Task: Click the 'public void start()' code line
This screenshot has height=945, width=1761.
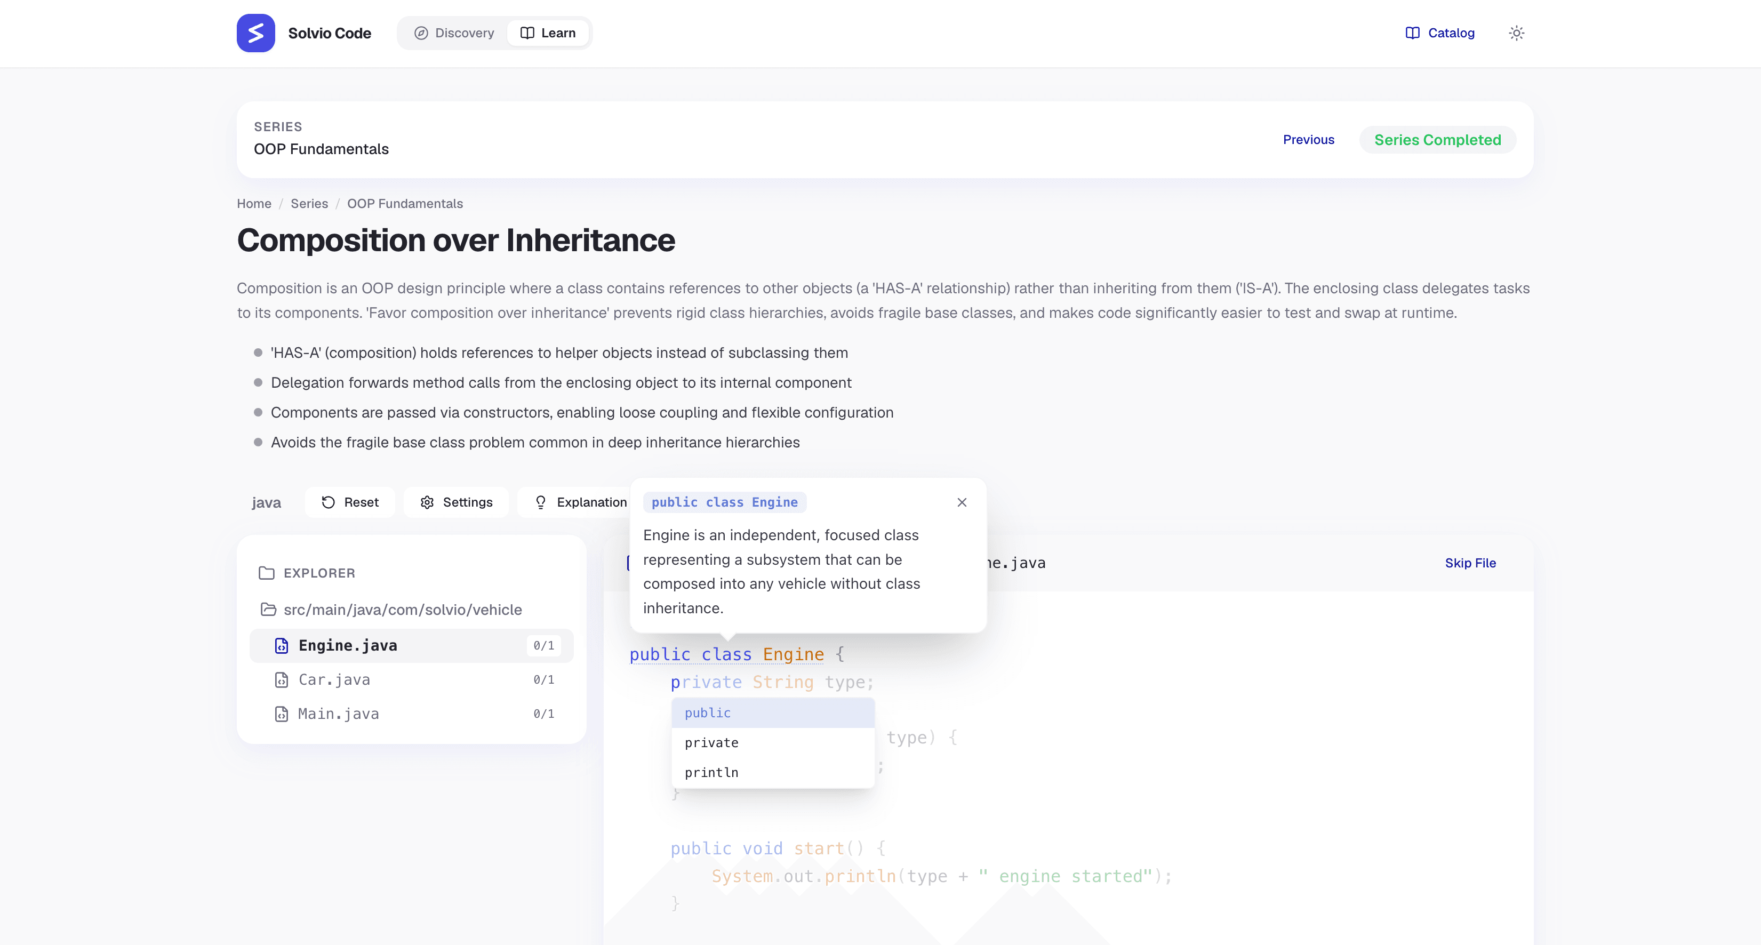Action: coord(778,848)
